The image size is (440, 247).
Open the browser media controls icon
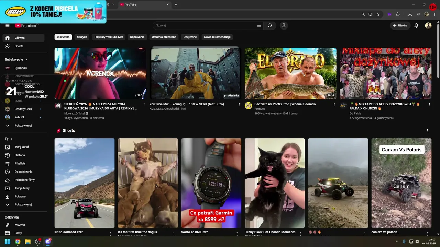(x=418, y=14)
